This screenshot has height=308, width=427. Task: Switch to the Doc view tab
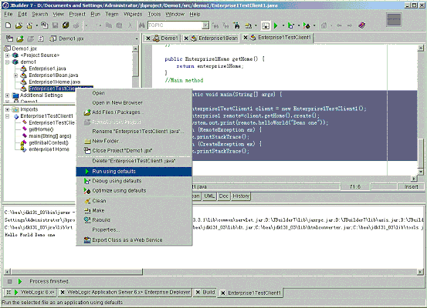(224, 196)
